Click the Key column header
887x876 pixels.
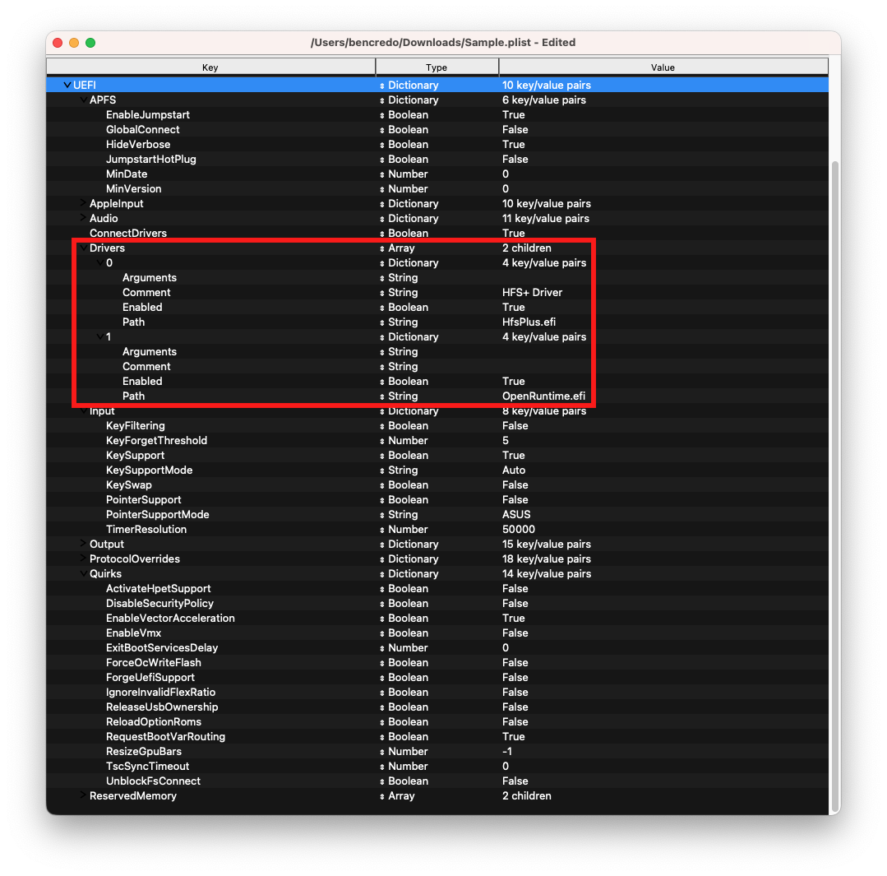coord(210,67)
